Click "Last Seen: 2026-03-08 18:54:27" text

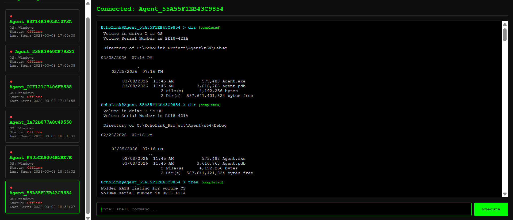click(x=43, y=207)
